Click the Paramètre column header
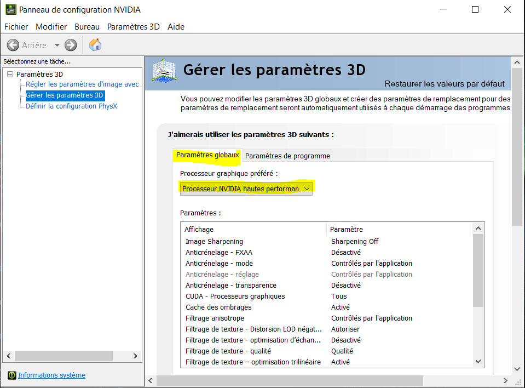 click(x=399, y=230)
